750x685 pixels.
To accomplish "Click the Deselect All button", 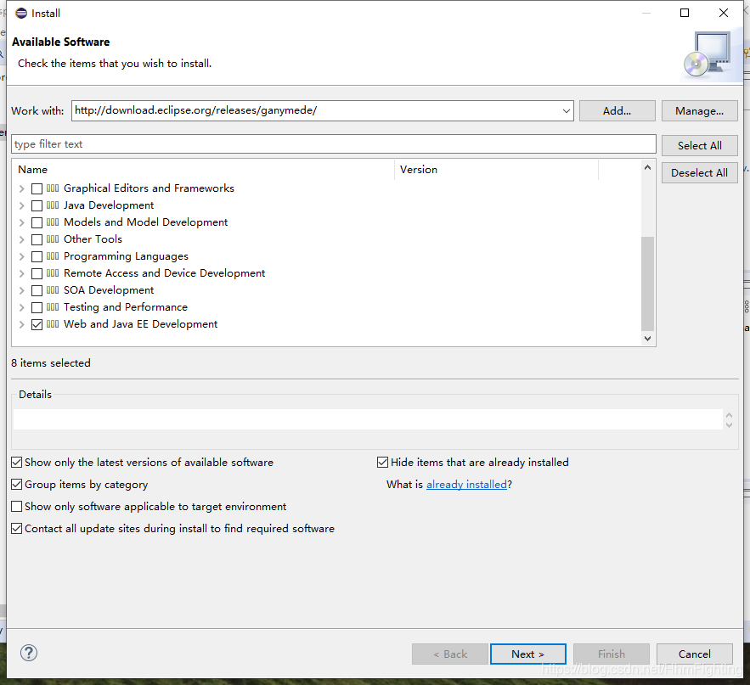I will coord(699,173).
